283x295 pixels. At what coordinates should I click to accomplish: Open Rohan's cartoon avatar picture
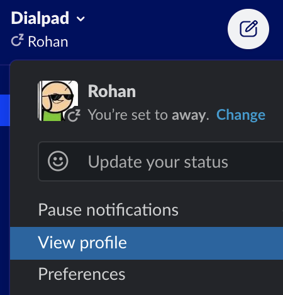58,101
